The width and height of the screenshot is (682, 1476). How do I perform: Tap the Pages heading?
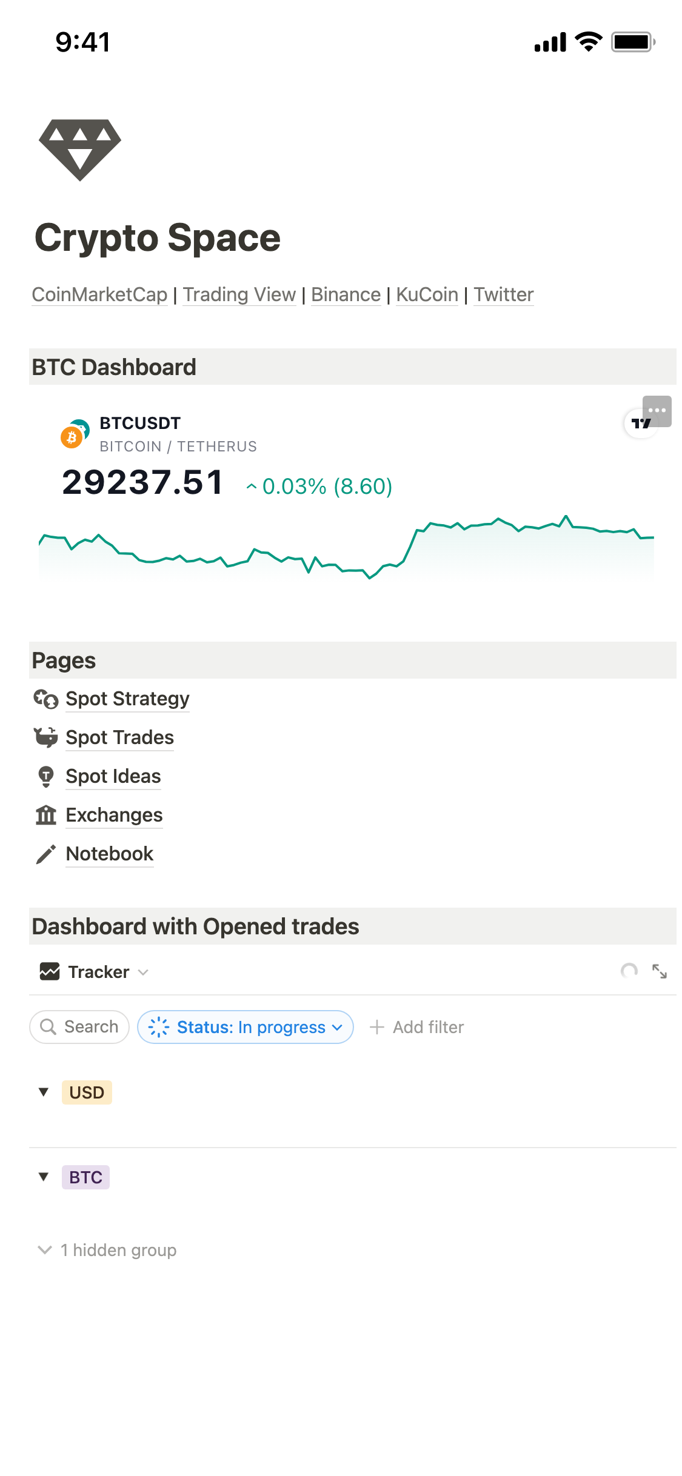(64, 660)
